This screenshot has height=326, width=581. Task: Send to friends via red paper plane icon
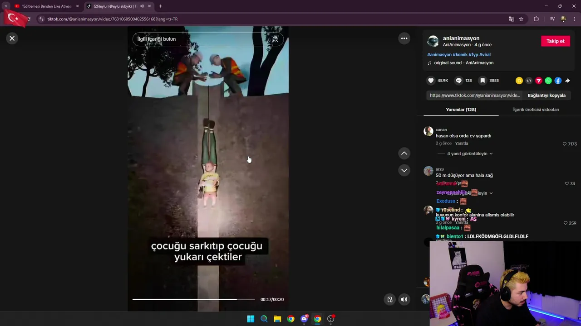(x=539, y=81)
